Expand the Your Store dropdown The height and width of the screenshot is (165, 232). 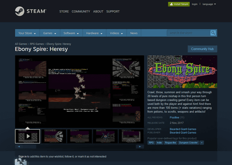coord(27,33)
